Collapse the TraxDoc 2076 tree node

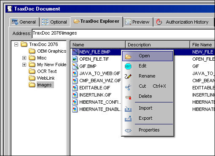pos(16,45)
